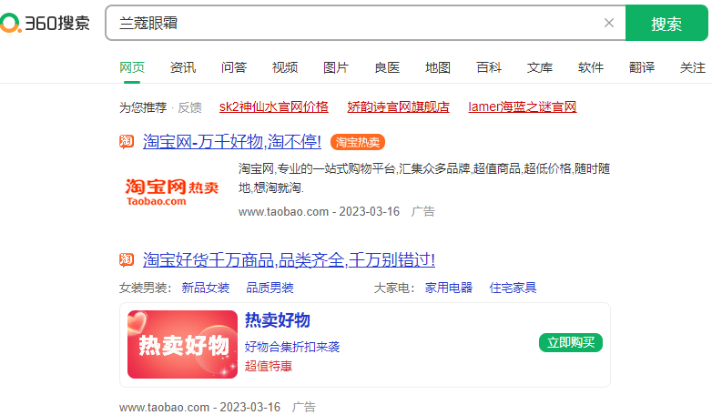712x415 pixels.
Task: Click the 360搜索 logo
Action: (45, 23)
